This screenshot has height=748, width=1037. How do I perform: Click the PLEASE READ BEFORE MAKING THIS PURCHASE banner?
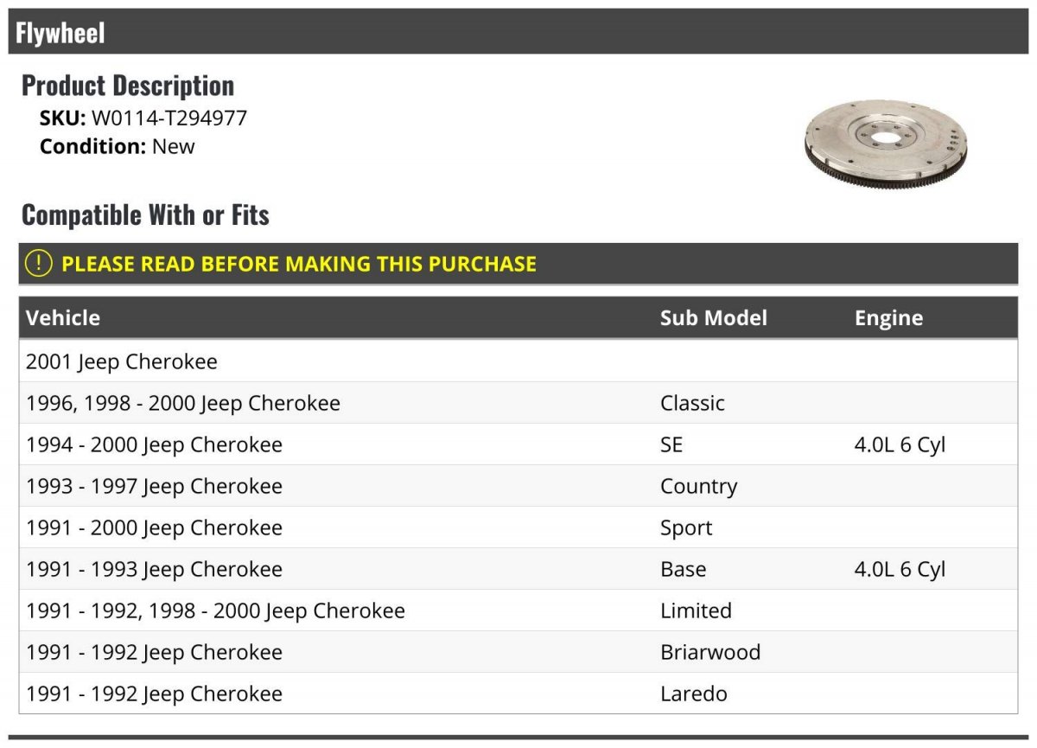click(518, 264)
